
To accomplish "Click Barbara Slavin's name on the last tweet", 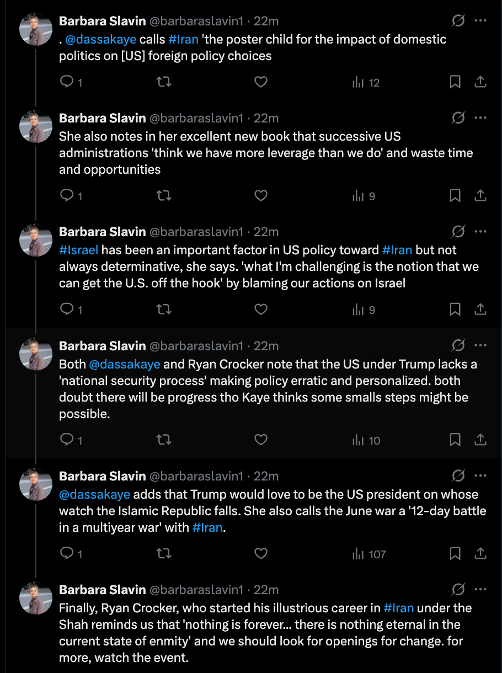I will click(103, 589).
